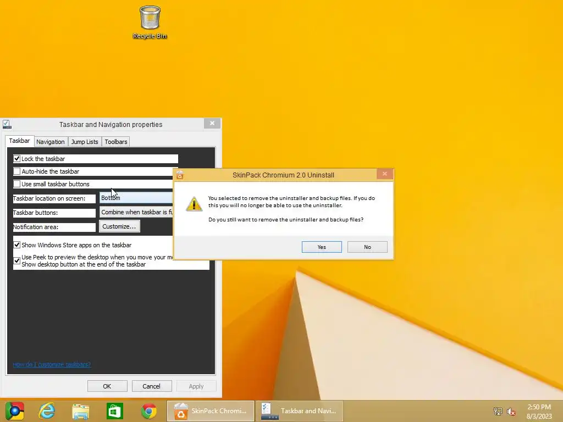Close Taskbar and Navigation properties window
The width and height of the screenshot is (563, 422).
212,123
